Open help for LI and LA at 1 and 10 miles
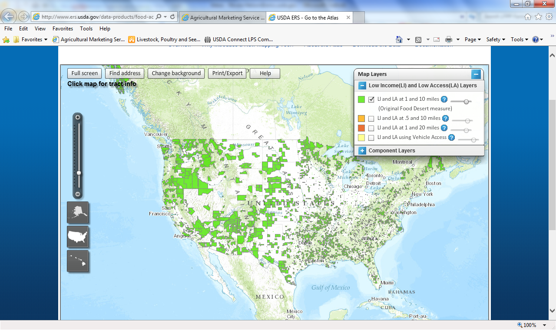The height and width of the screenshot is (330, 556). pyautogui.click(x=444, y=99)
